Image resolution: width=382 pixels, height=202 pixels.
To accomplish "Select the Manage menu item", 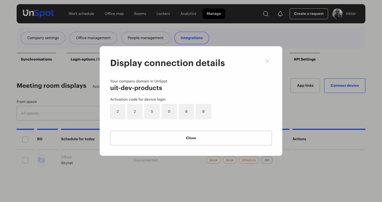I will point(214,14).
